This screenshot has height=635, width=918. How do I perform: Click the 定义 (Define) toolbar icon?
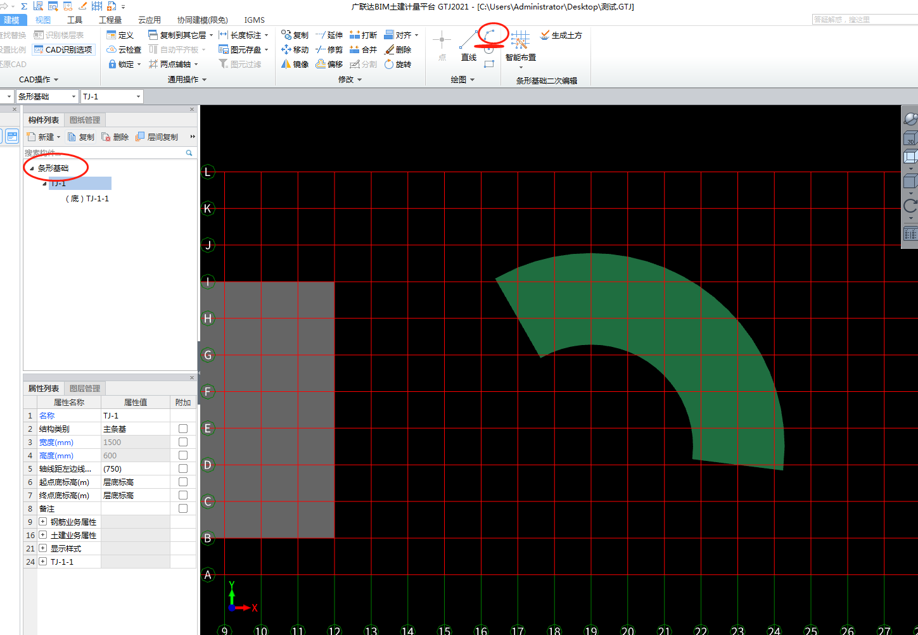(120, 35)
